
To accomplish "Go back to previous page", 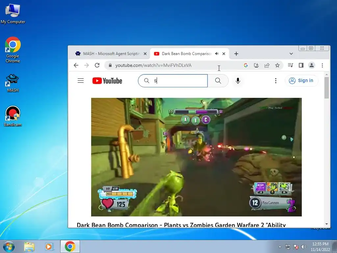I will tap(76, 65).
